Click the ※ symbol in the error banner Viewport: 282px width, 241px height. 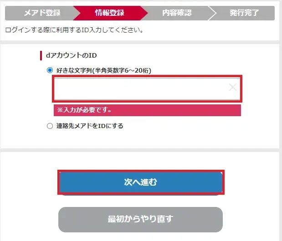point(59,110)
